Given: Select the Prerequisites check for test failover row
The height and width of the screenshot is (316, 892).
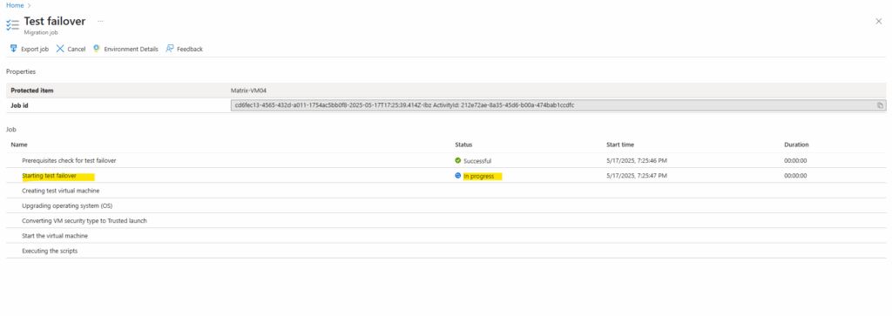Looking at the screenshot, I should (446, 161).
